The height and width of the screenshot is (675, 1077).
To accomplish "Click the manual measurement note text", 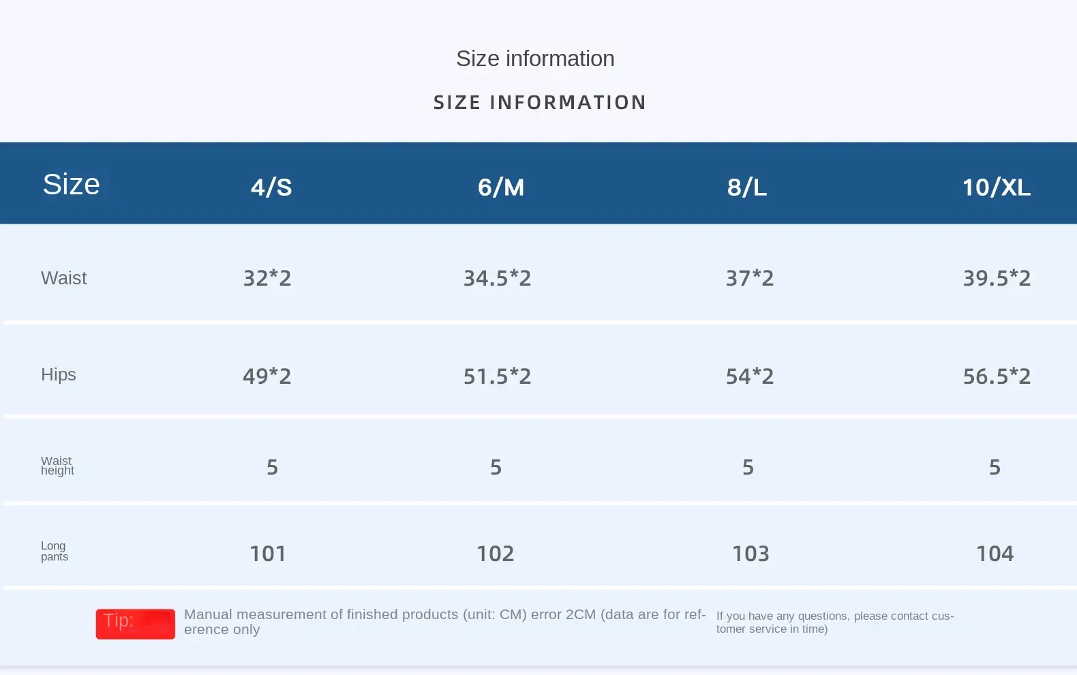I will (x=444, y=622).
